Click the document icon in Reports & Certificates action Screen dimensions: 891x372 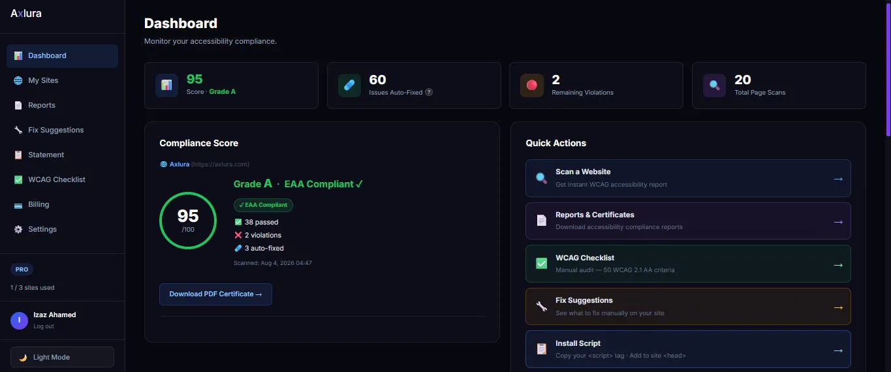(541, 221)
